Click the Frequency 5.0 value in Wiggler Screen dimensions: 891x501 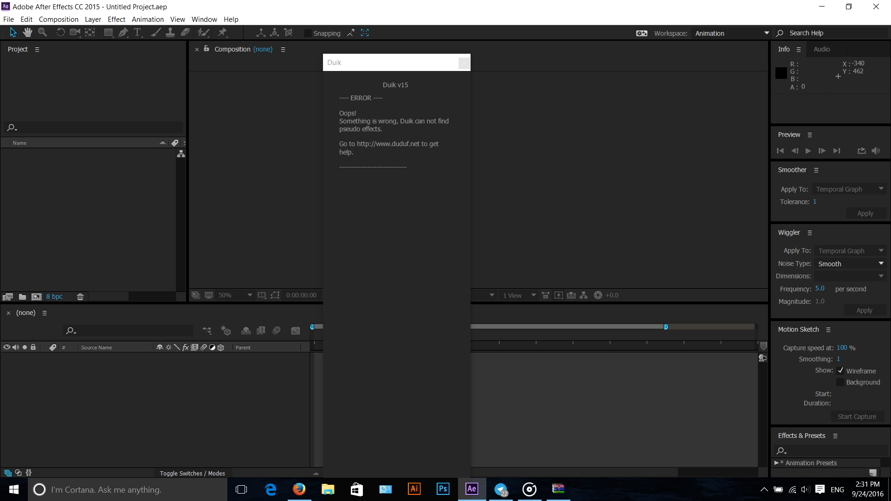click(x=820, y=289)
